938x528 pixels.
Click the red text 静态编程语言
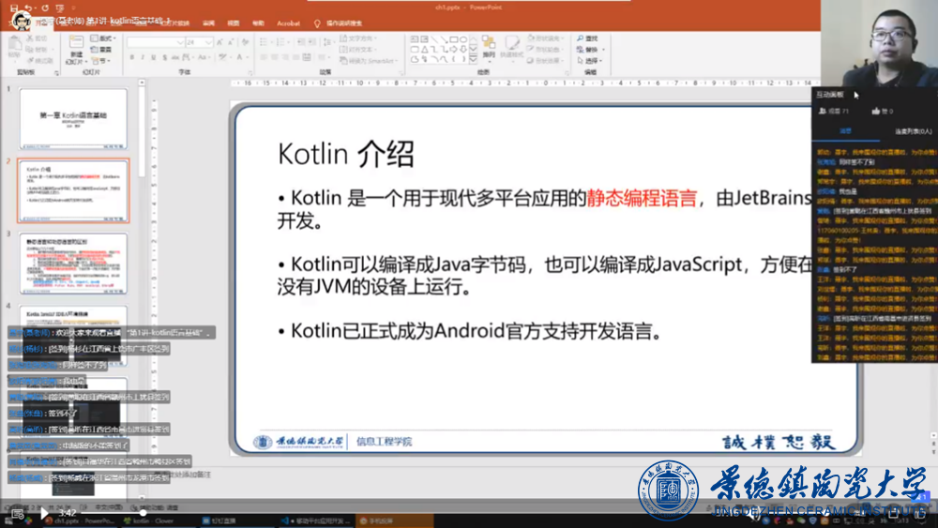click(x=642, y=198)
